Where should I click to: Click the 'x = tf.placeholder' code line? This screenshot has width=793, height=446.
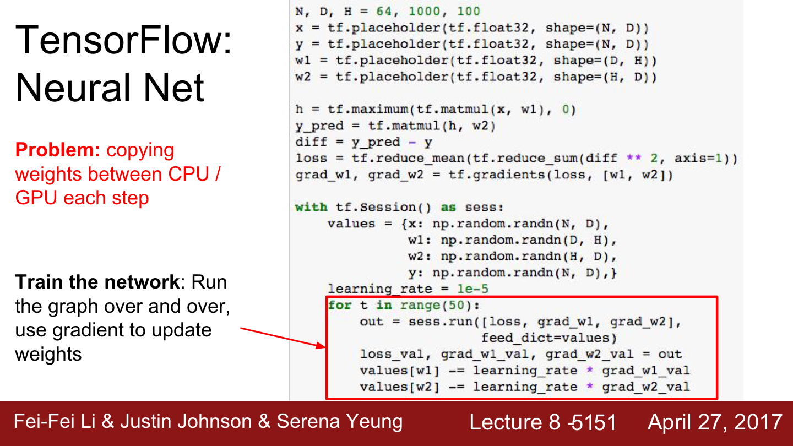472,28
